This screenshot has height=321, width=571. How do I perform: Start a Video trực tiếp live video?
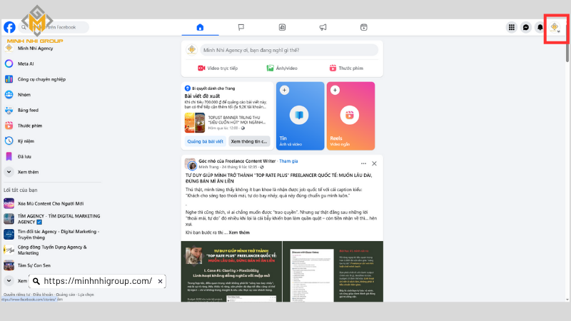[218, 68]
